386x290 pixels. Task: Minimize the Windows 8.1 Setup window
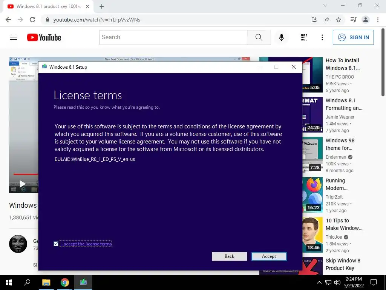[x=259, y=67]
